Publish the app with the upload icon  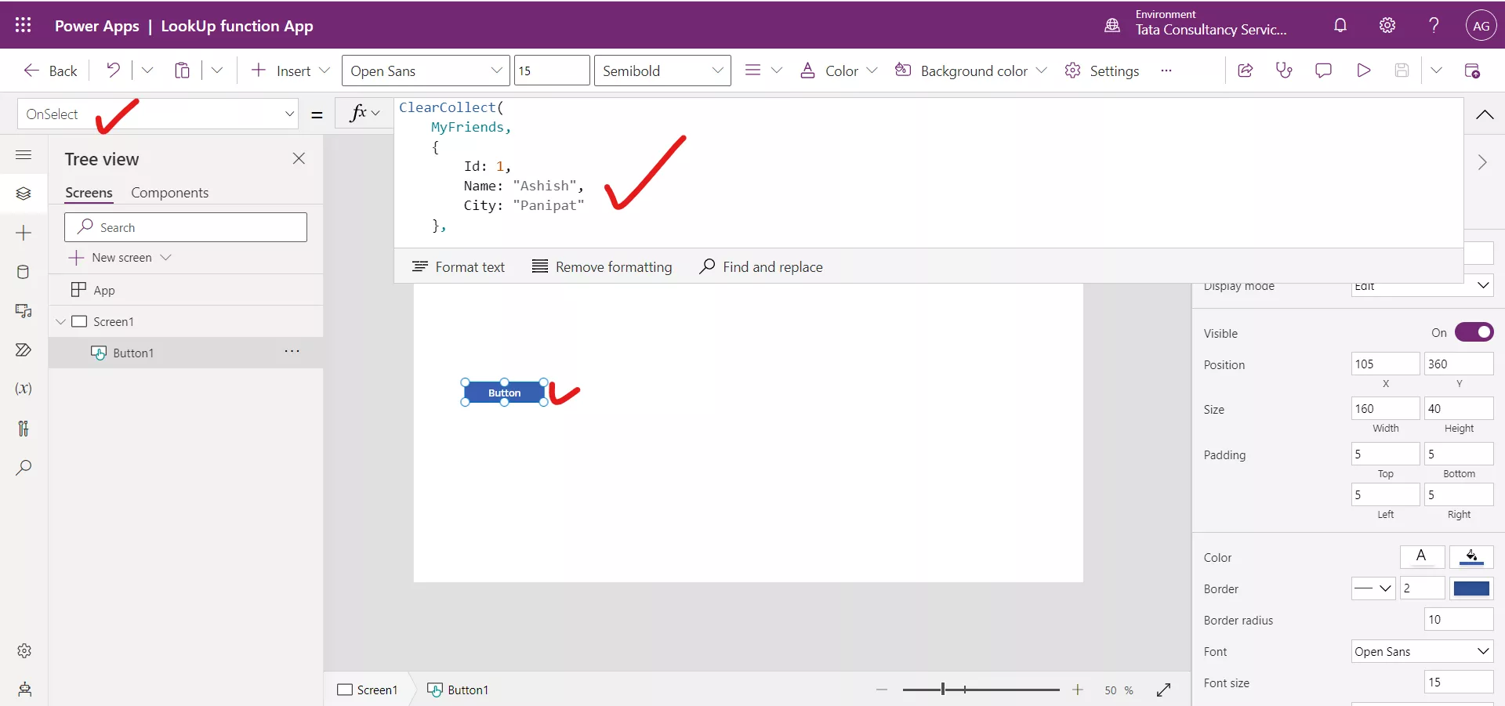click(1473, 71)
